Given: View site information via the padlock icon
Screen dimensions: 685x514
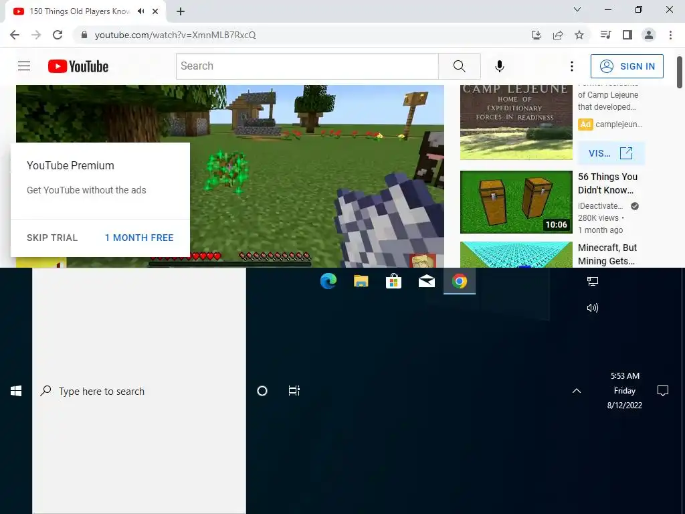Looking at the screenshot, I should [x=84, y=35].
